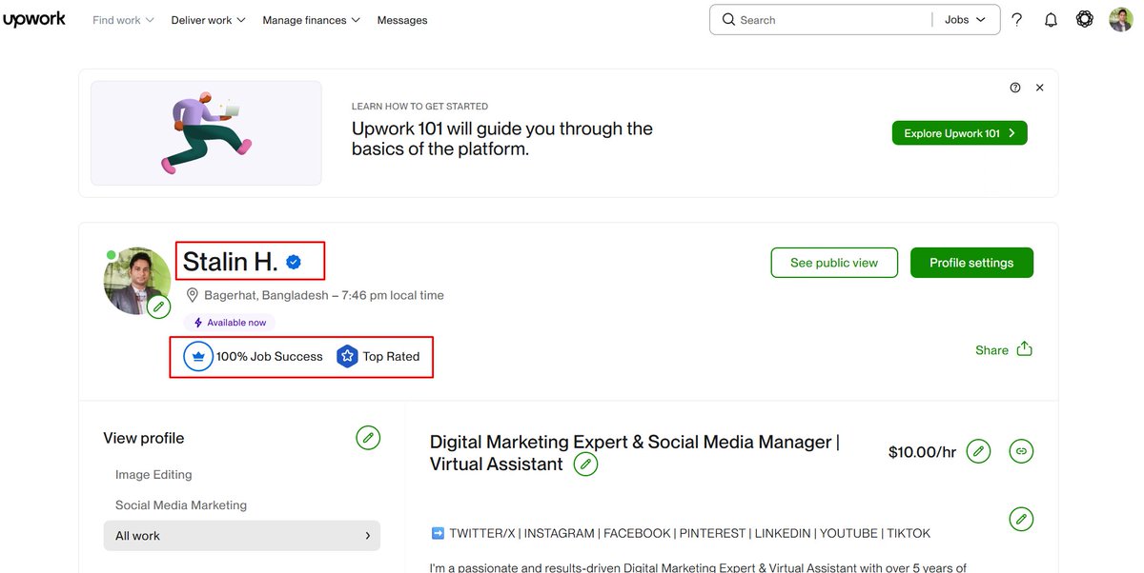Click the View profile heading

tap(144, 438)
